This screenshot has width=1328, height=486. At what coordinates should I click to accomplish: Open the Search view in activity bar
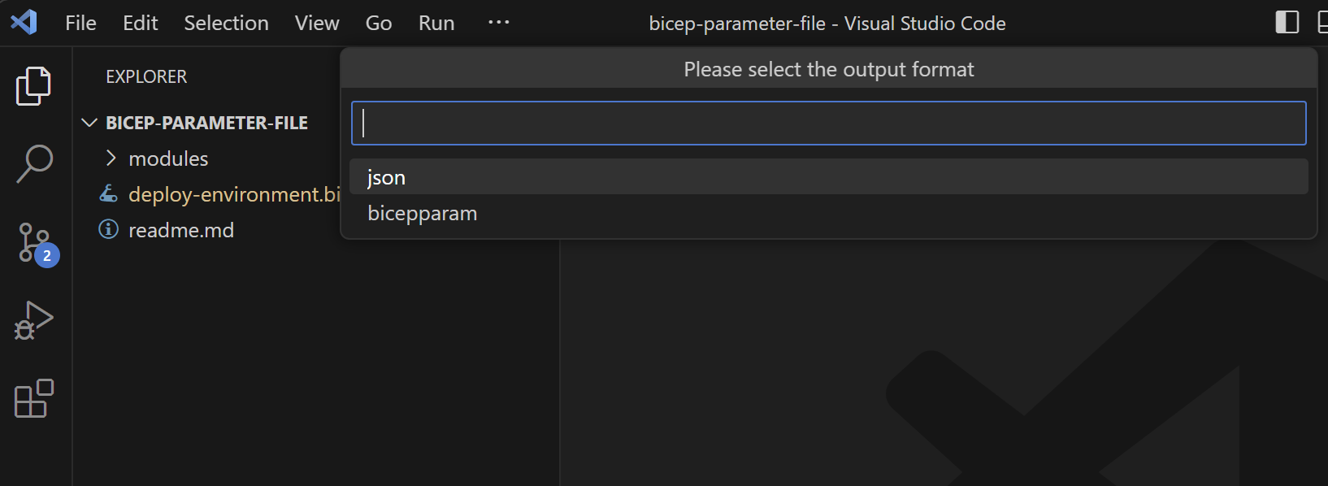click(x=34, y=163)
